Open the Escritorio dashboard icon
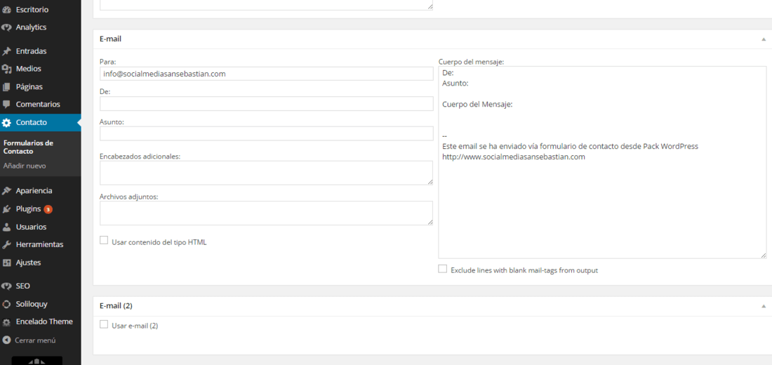Image resolution: width=772 pixels, height=365 pixels. [x=6, y=9]
